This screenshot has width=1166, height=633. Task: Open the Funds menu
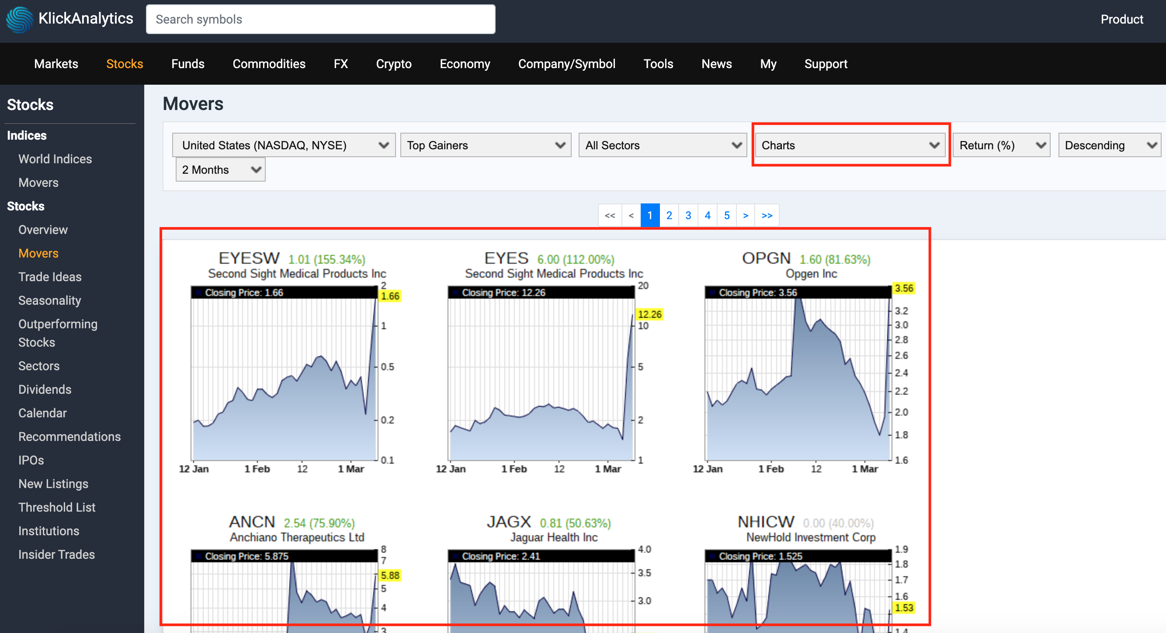(188, 64)
